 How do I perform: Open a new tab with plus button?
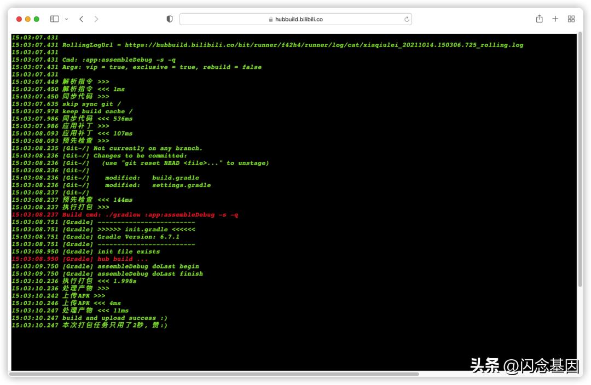tap(555, 19)
